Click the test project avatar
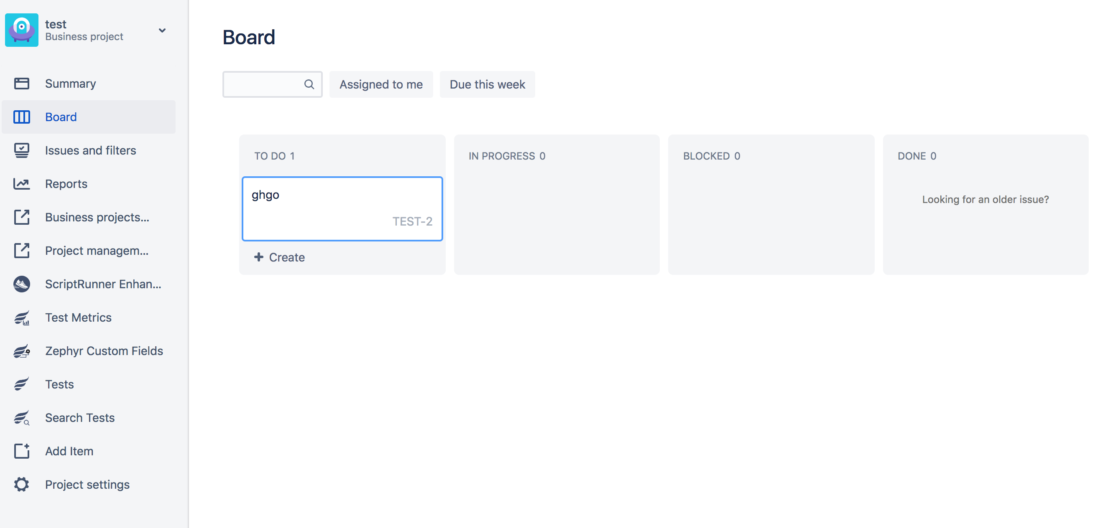Screen dimensions: 1108x528 pos(21,30)
